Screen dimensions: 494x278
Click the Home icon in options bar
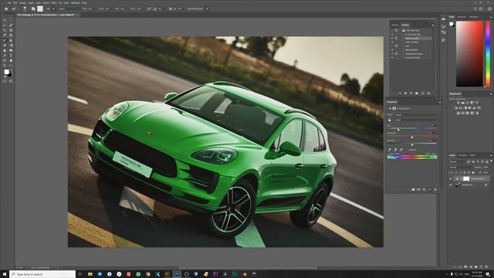coord(6,8)
